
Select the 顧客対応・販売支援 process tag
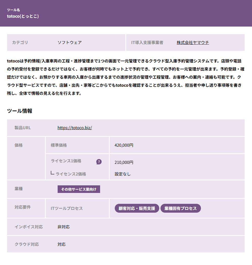coord(137,208)
